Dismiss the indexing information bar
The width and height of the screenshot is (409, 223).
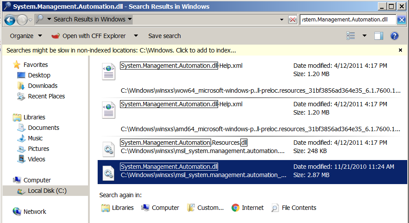[400, 50]
